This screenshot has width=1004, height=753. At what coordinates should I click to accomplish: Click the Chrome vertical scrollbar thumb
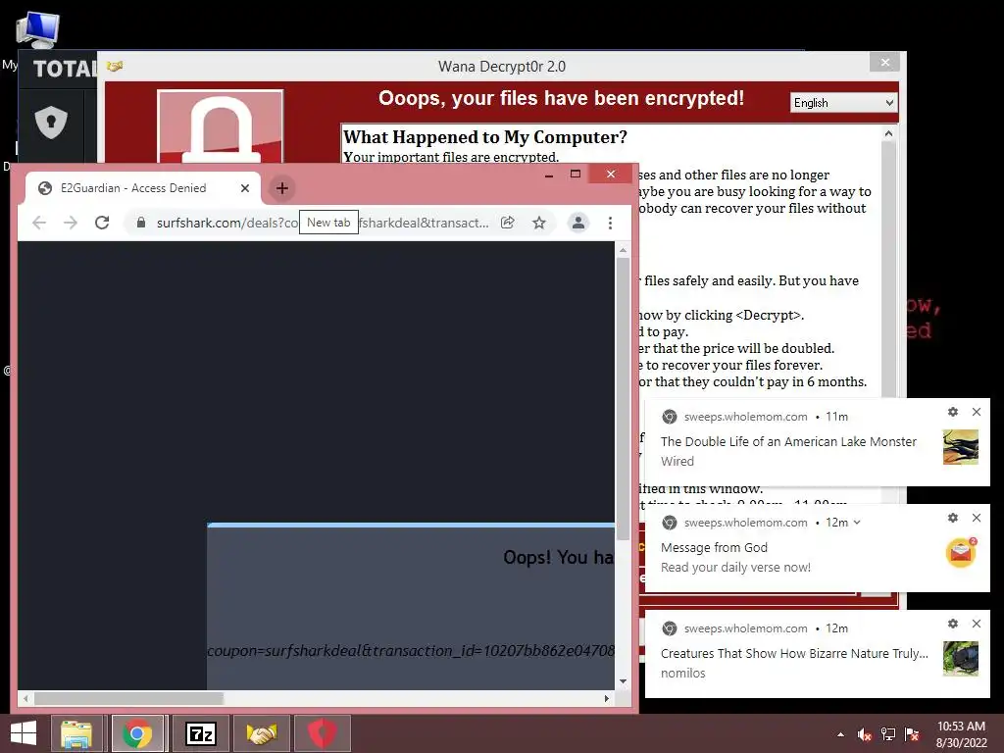(623, 397)
